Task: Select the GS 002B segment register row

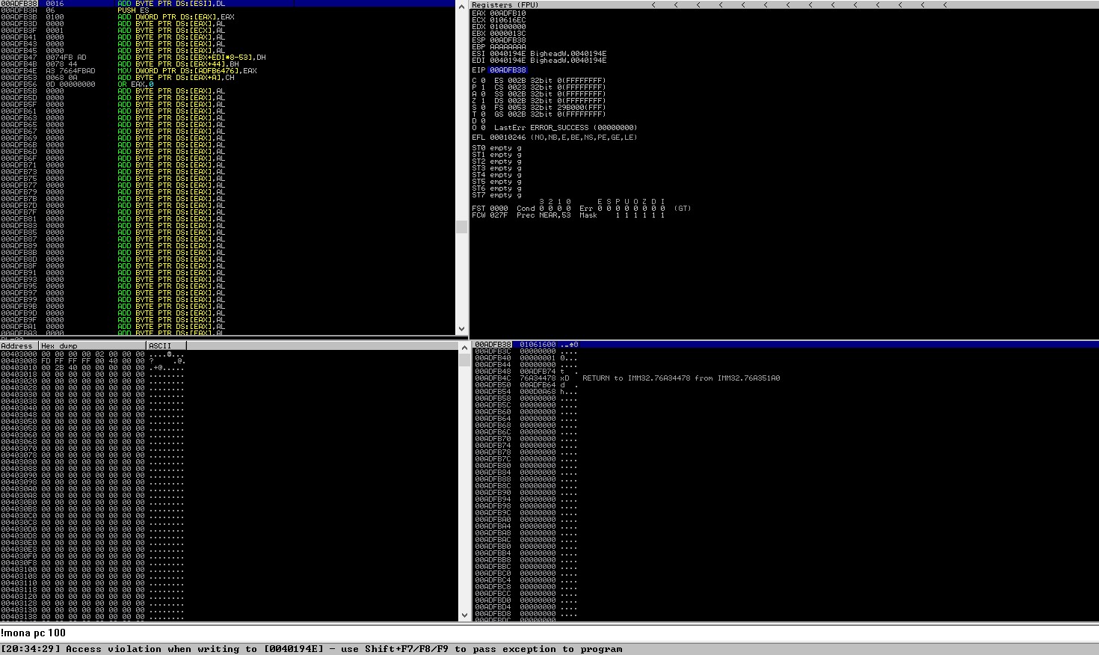Action: coord(549,114)
